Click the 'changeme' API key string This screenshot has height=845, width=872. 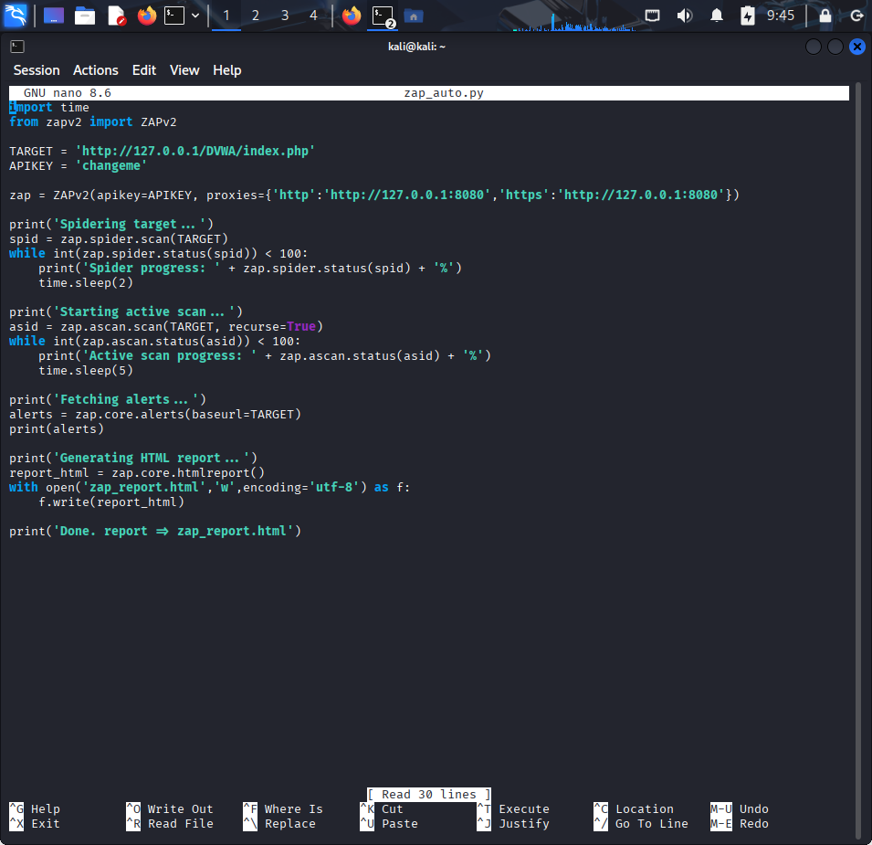111,165
